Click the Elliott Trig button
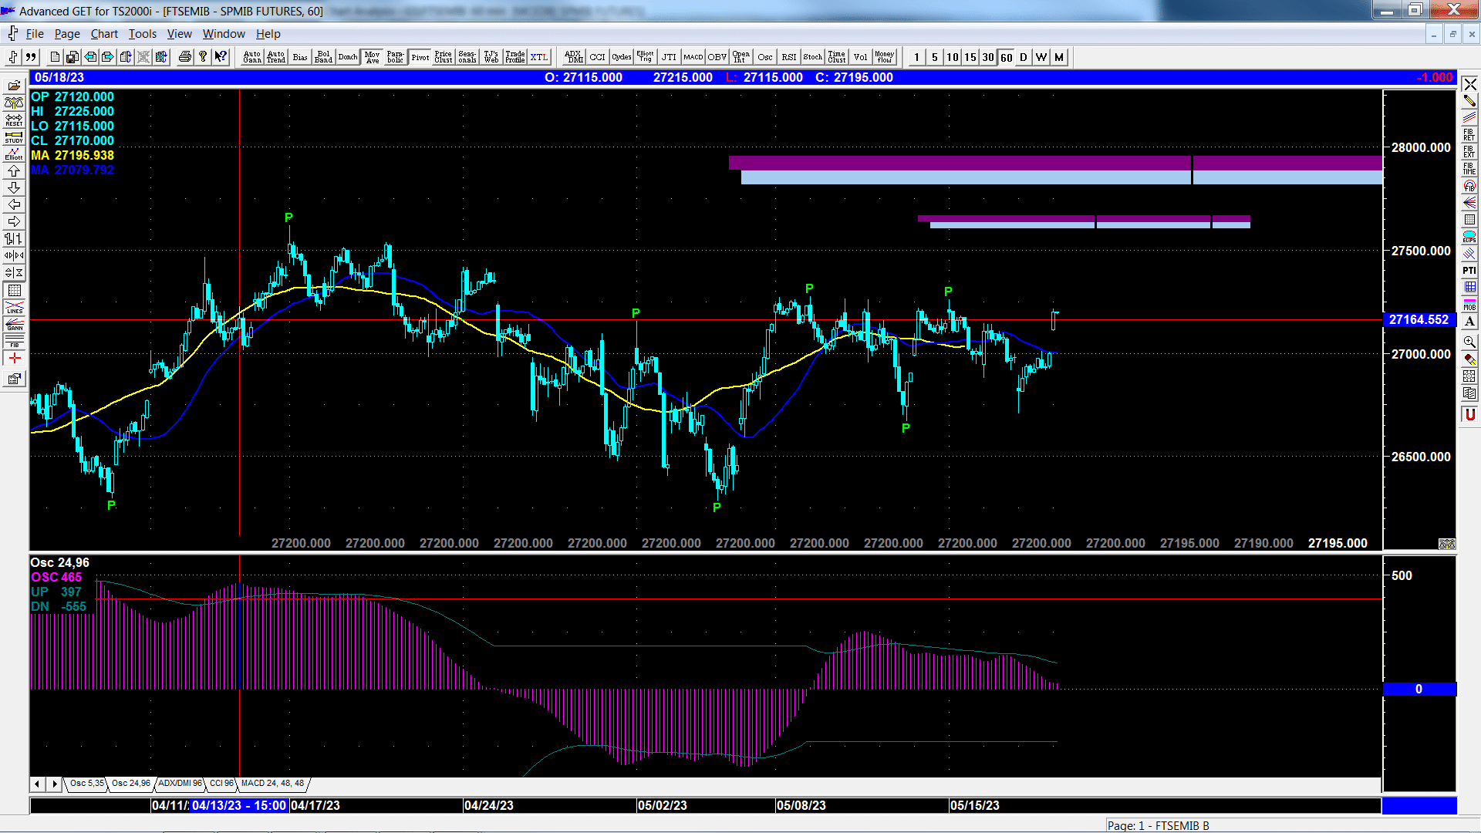 (646, 57)
